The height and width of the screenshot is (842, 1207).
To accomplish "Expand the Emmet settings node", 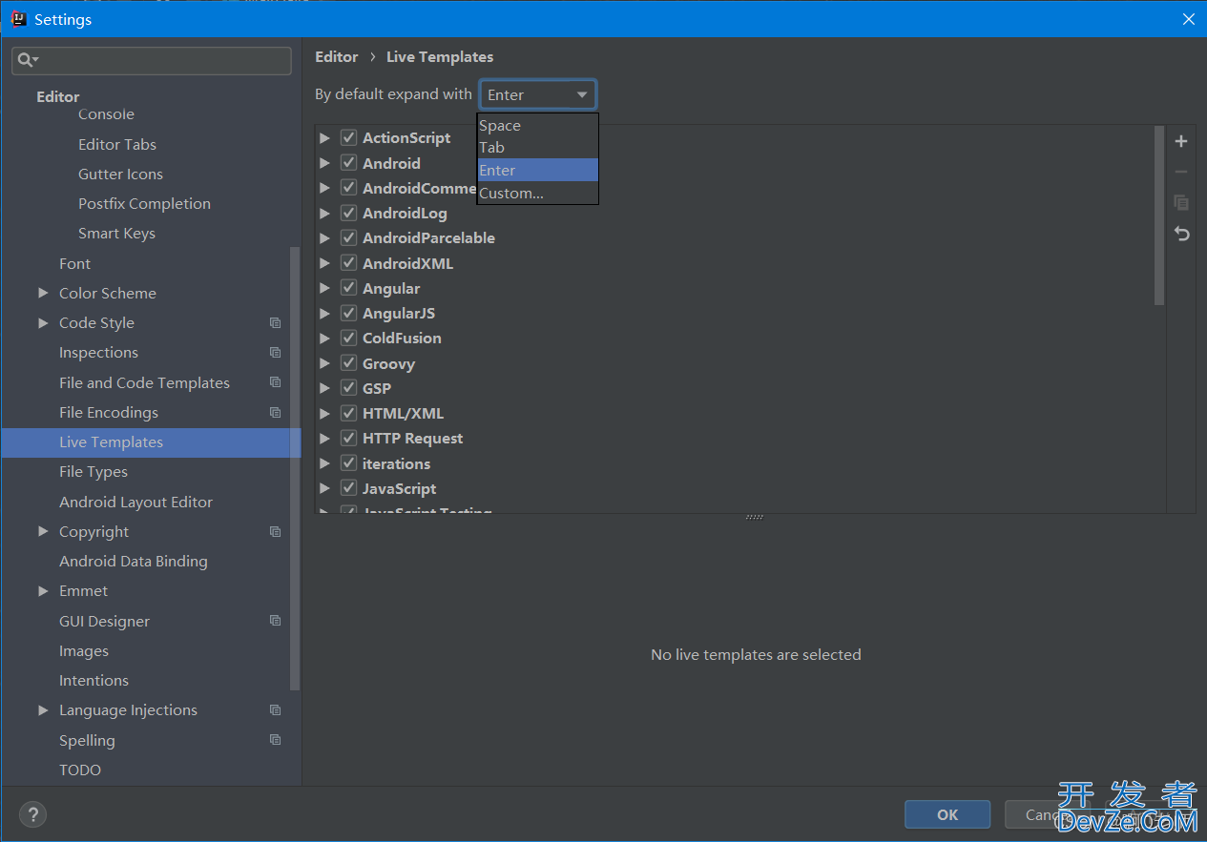I will [x=43, y=591].
